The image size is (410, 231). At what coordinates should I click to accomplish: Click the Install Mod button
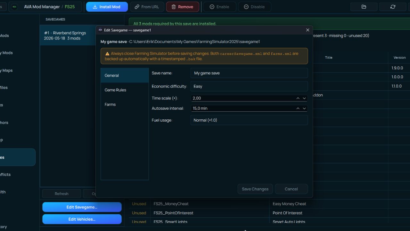pyautogui.click(x=107, y=7)
